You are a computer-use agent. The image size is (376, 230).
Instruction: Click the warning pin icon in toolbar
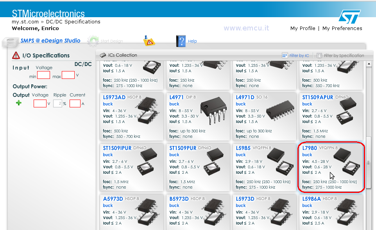tap(149, 41)
